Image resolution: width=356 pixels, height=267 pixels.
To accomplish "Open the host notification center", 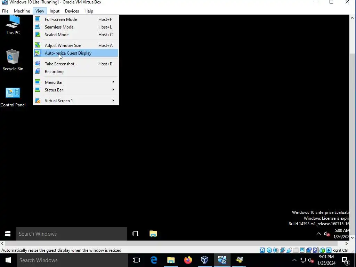I will [345, 260].
